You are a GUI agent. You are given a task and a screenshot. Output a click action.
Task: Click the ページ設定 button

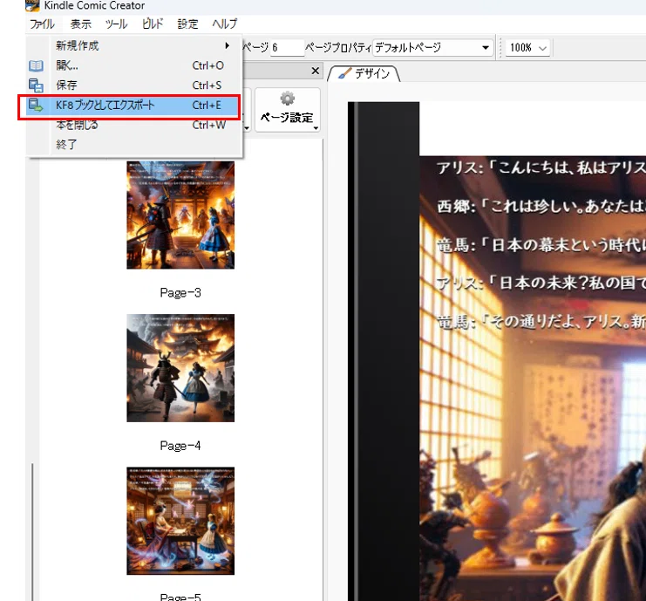pyautogui.click(x=287, y=110)
